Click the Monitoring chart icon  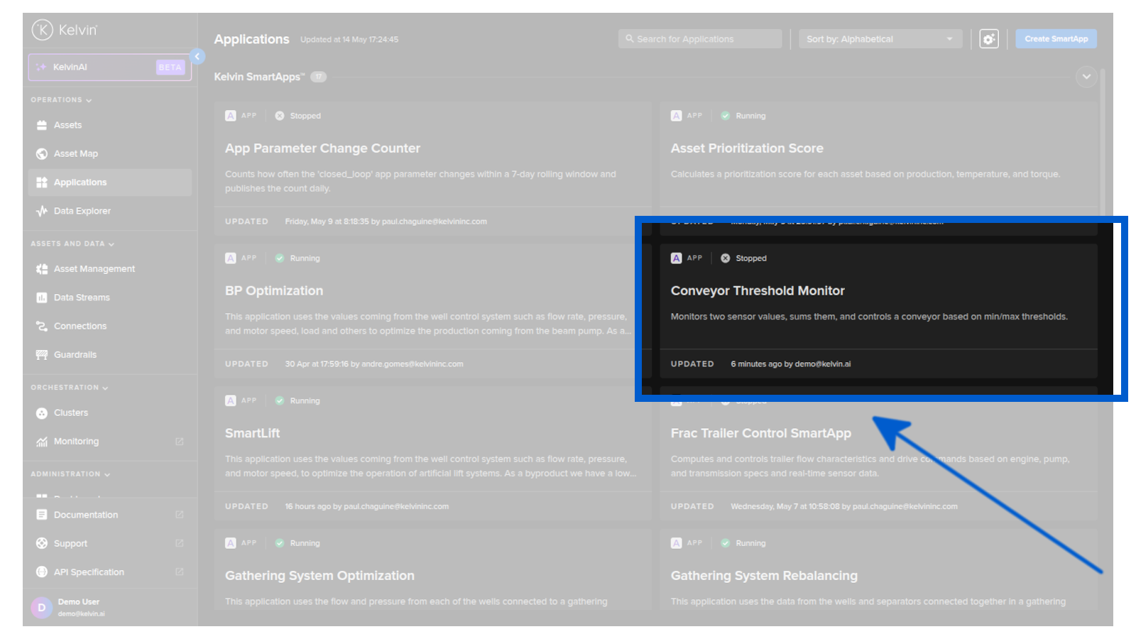(41, 440)
